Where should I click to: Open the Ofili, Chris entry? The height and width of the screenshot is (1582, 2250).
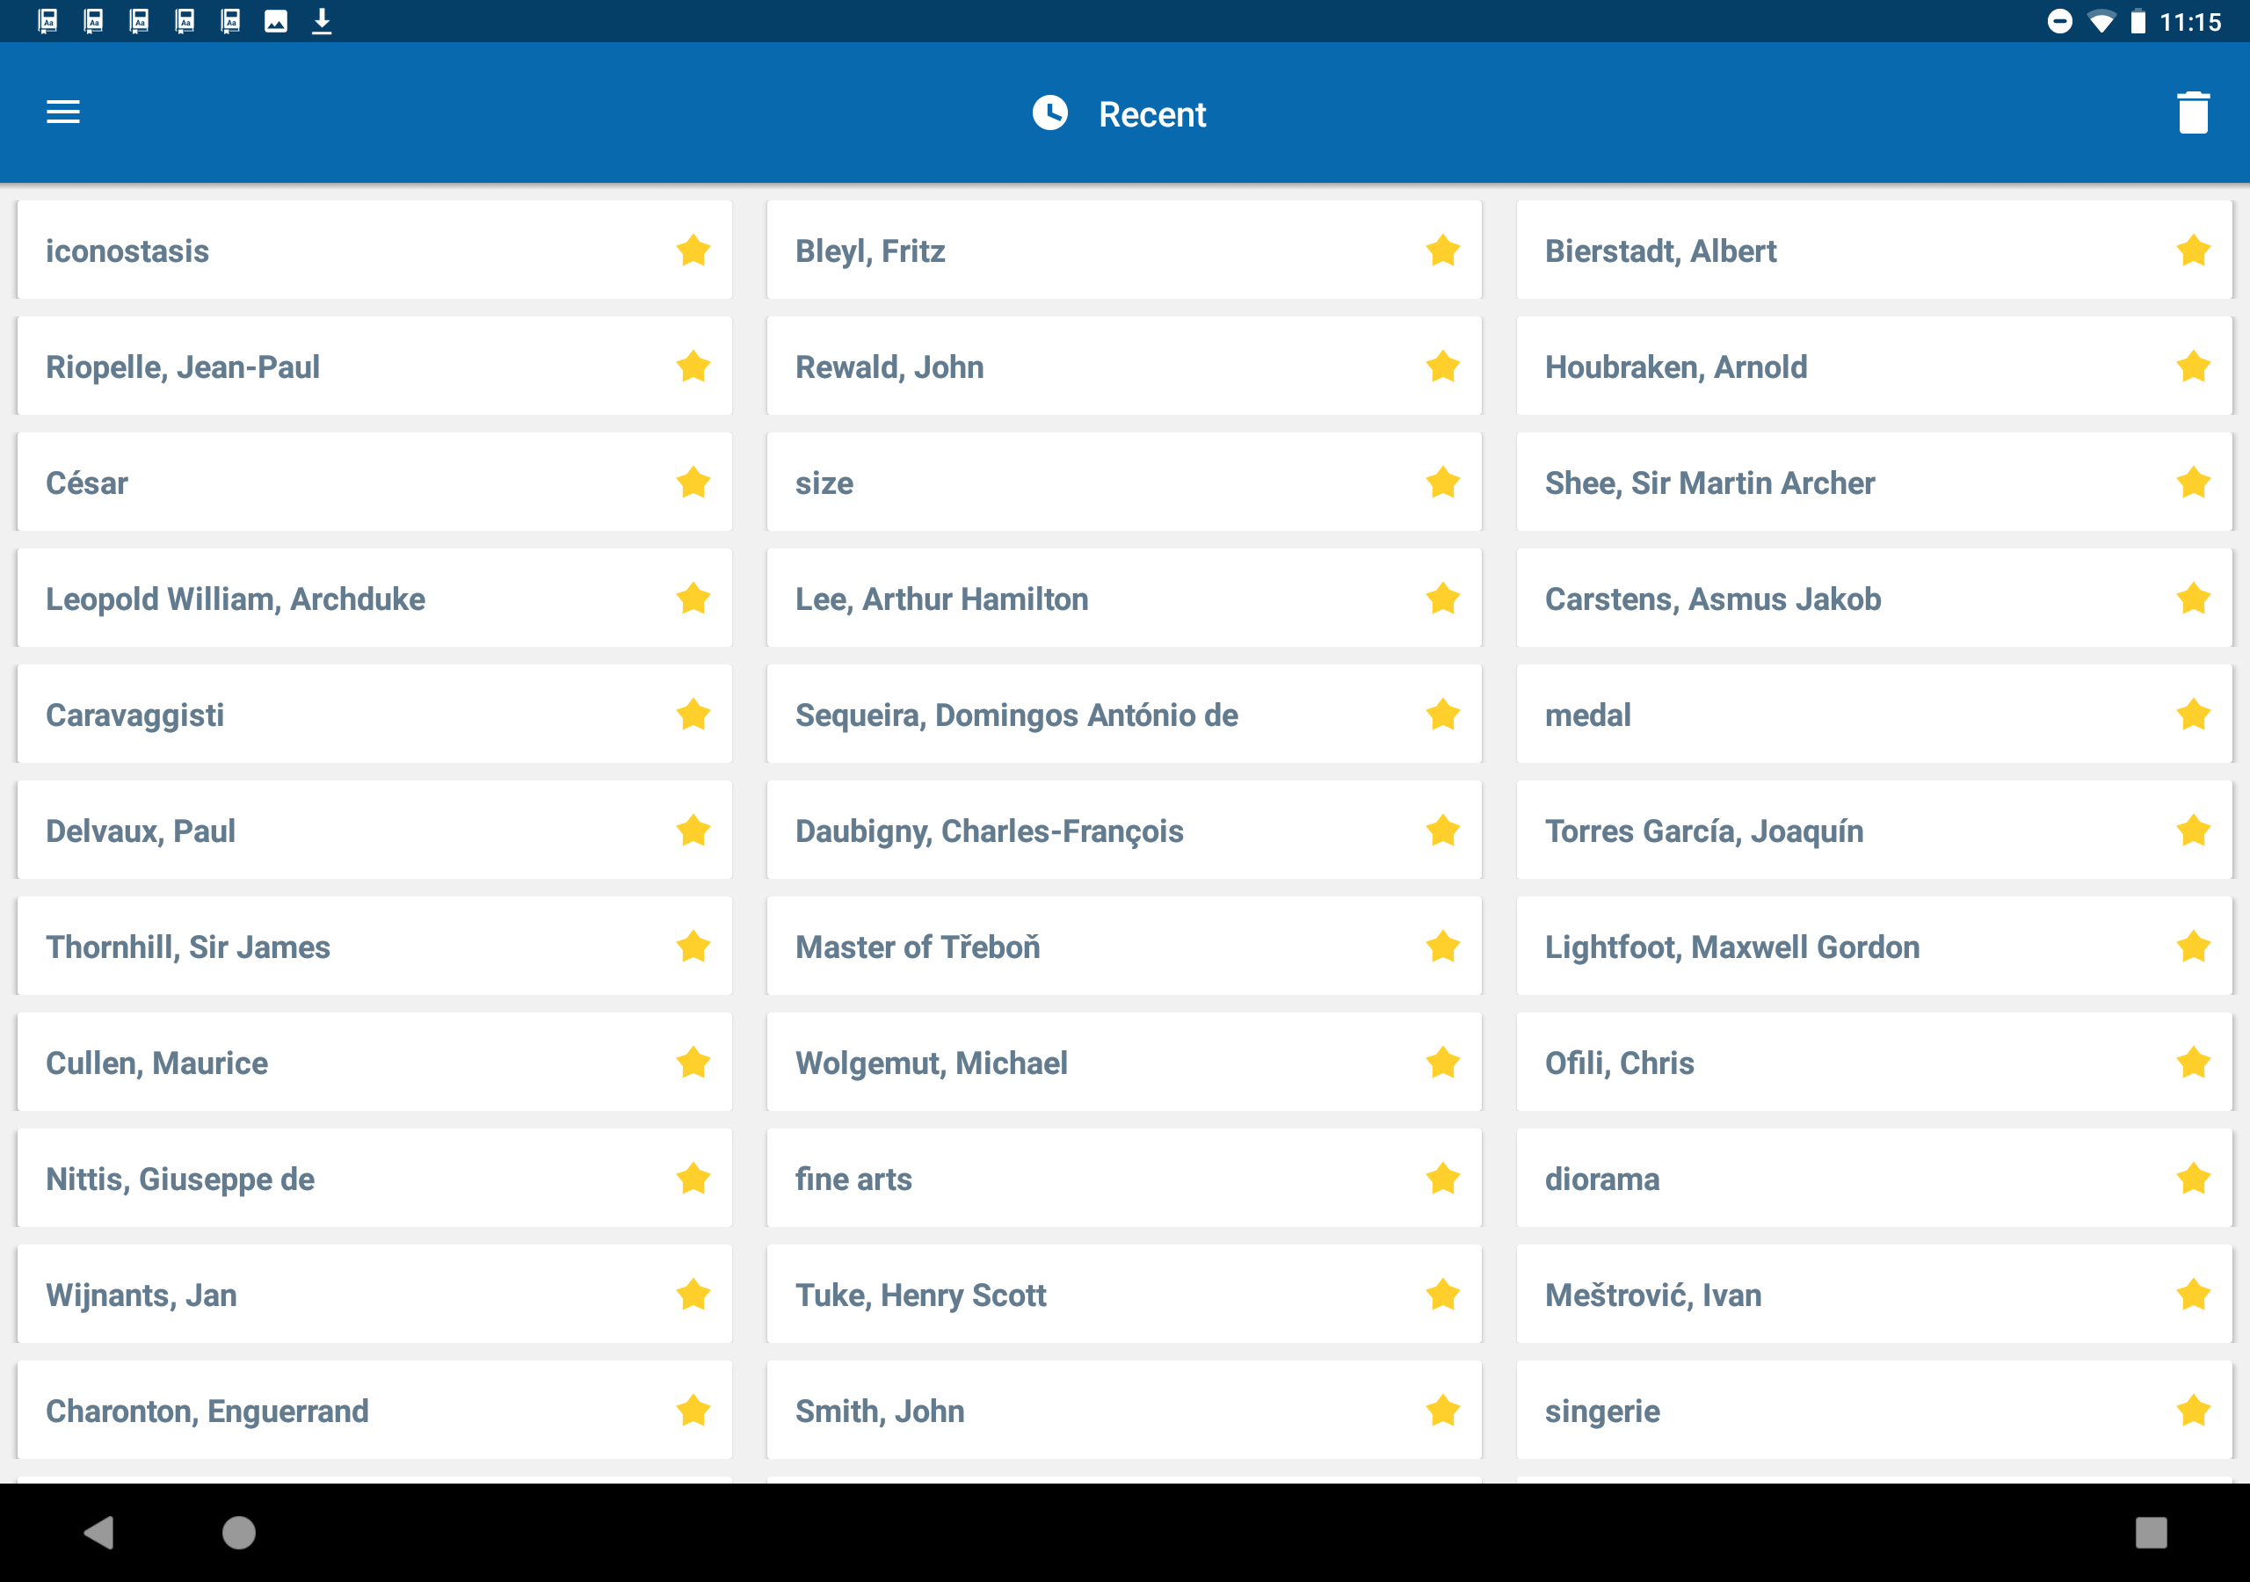pyautogui.click(x=1874, y=1063)
